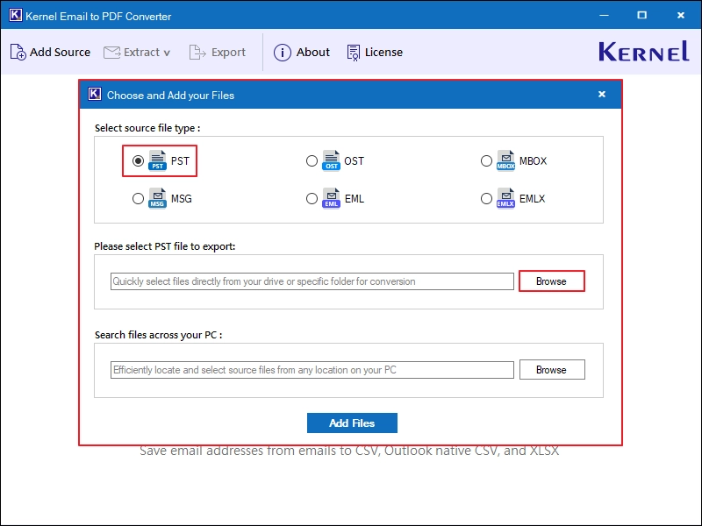Click the PST file type icon

tap(157, 160)
